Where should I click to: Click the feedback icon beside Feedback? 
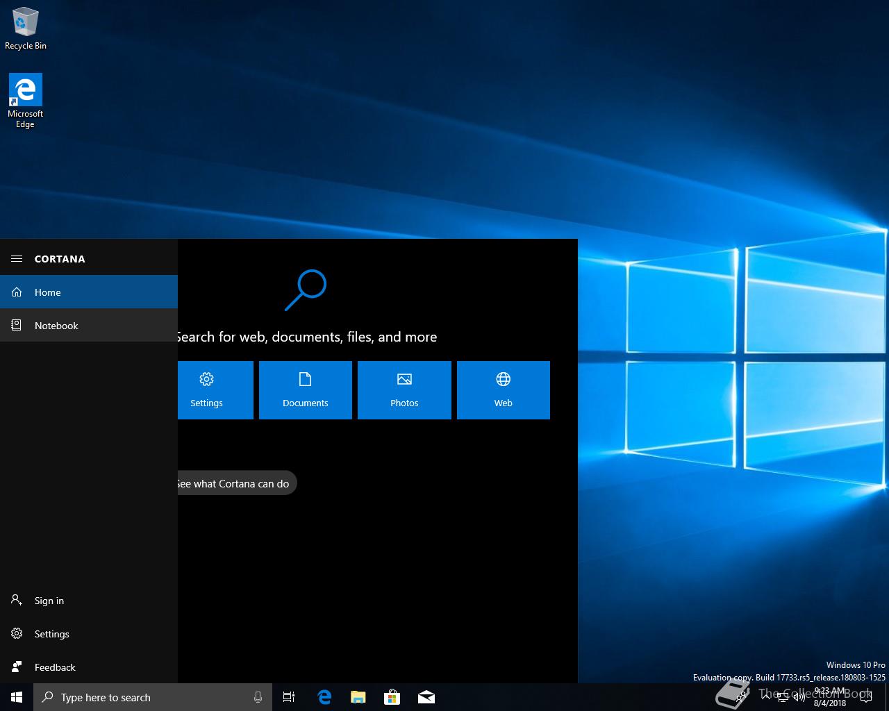click(17, 667)
